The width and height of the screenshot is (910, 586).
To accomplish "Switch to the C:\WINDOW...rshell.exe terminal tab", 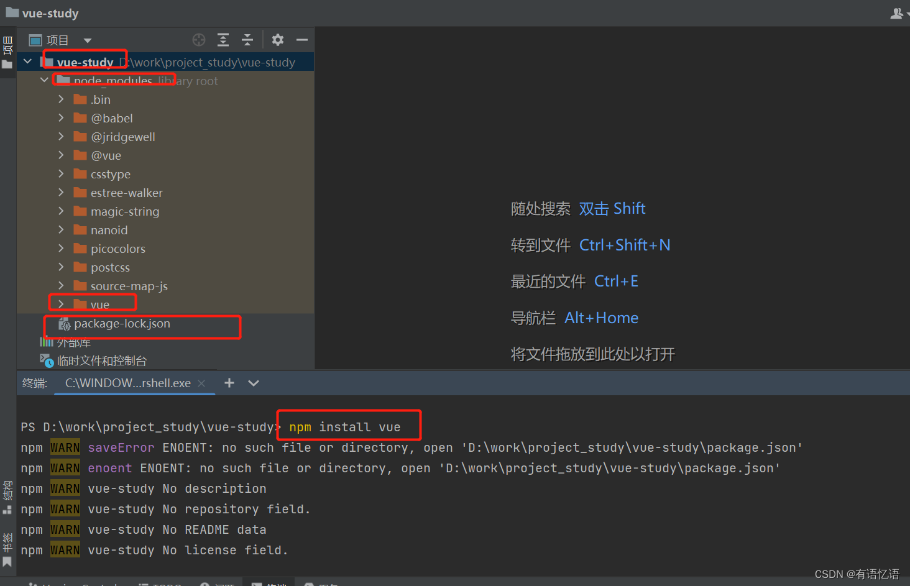I will pyautogui.click(x=128, y=383).
